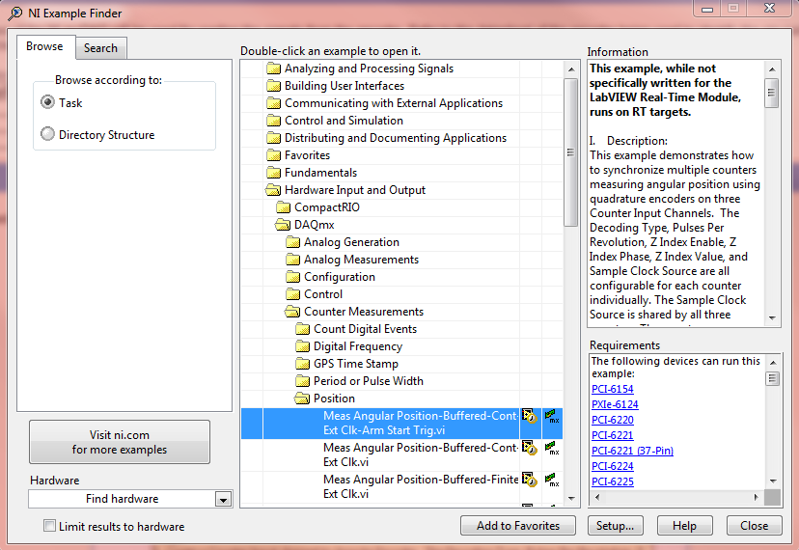The height and width of the screenshot is (550, 799).
Task: Click the Fundamentals folder icon
Action: 274,173
